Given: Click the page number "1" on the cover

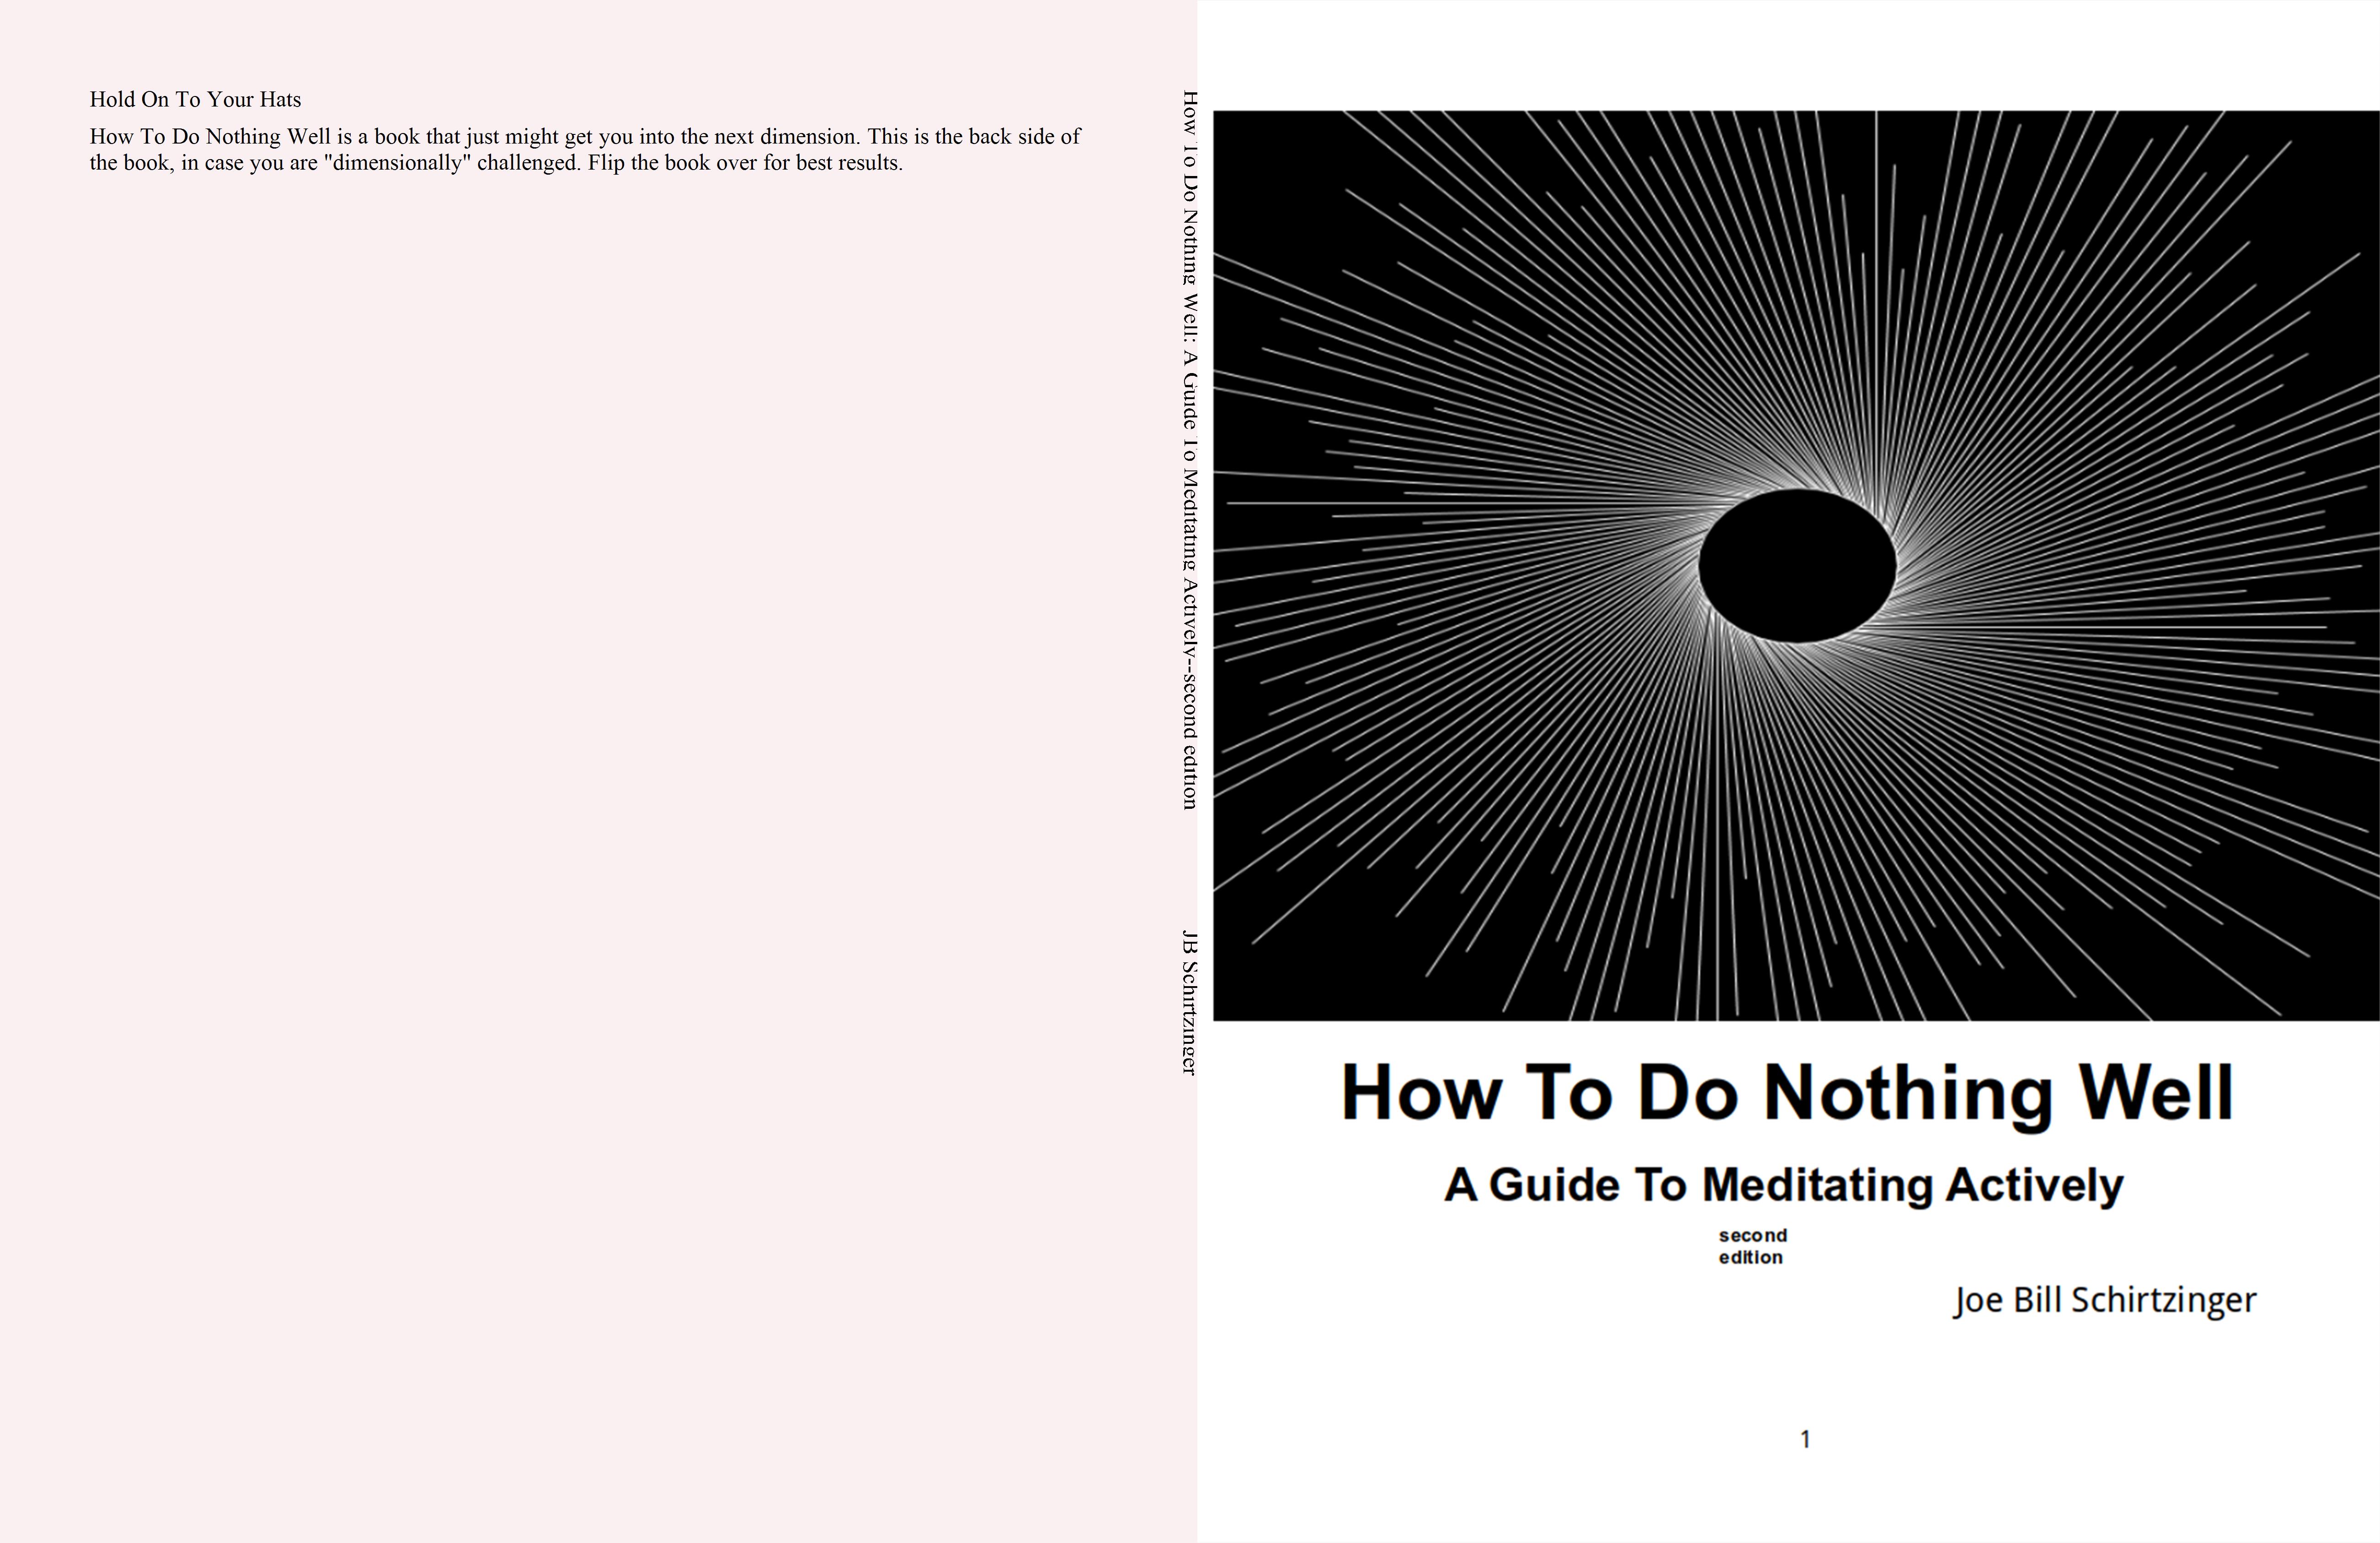Looking at the screenshot, I should tap(1805, 1439).
